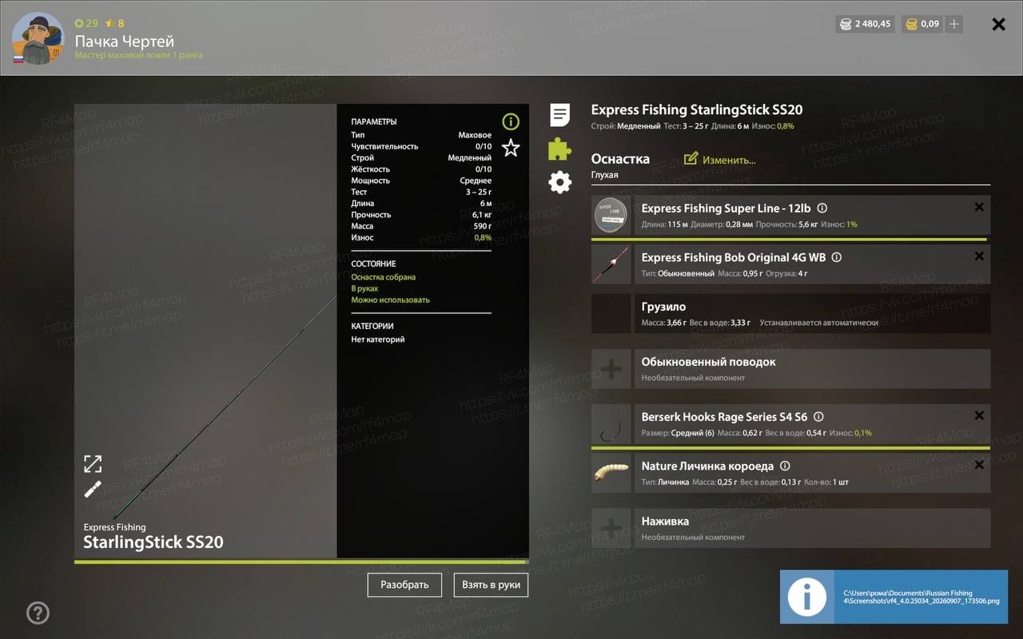
Task: Mark the rod as favorite with star
Action: click(511, 148)
